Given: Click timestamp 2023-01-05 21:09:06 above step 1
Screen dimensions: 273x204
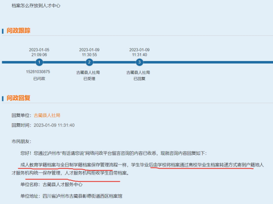Looking at the screenshot, I should tap(39, 52).
